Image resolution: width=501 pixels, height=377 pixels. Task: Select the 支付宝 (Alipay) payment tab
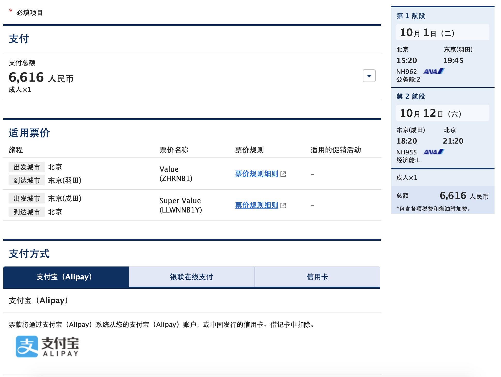point(66,277)
